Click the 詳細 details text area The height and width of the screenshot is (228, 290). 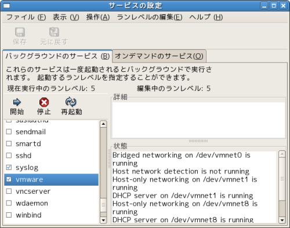[x=198, y=120]
